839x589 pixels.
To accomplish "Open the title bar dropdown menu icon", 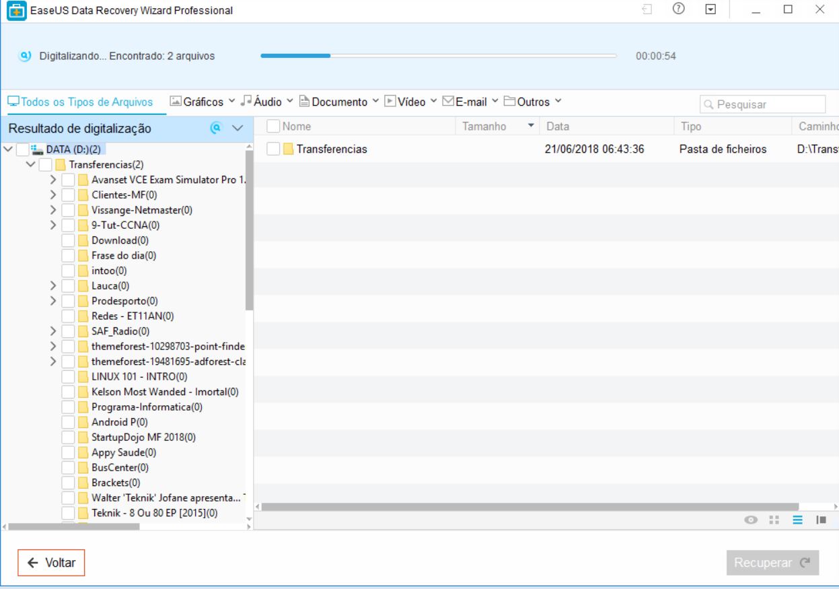I will (x=710, y=9).
